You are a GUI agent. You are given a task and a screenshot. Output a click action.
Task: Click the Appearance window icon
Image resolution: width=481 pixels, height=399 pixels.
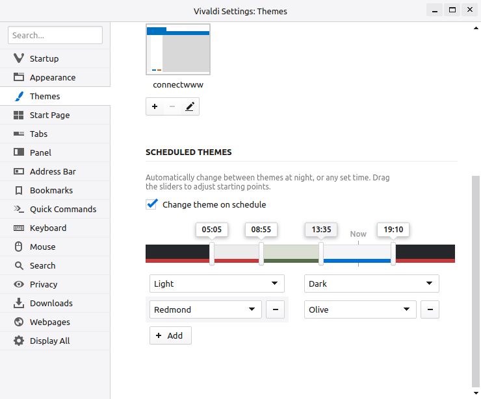19,77
